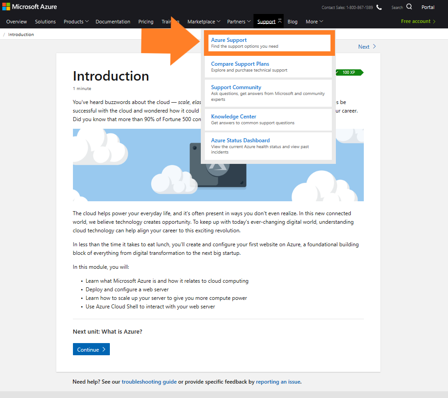Expand the Products dropdown
448x398 pixels.
point(76,22)
